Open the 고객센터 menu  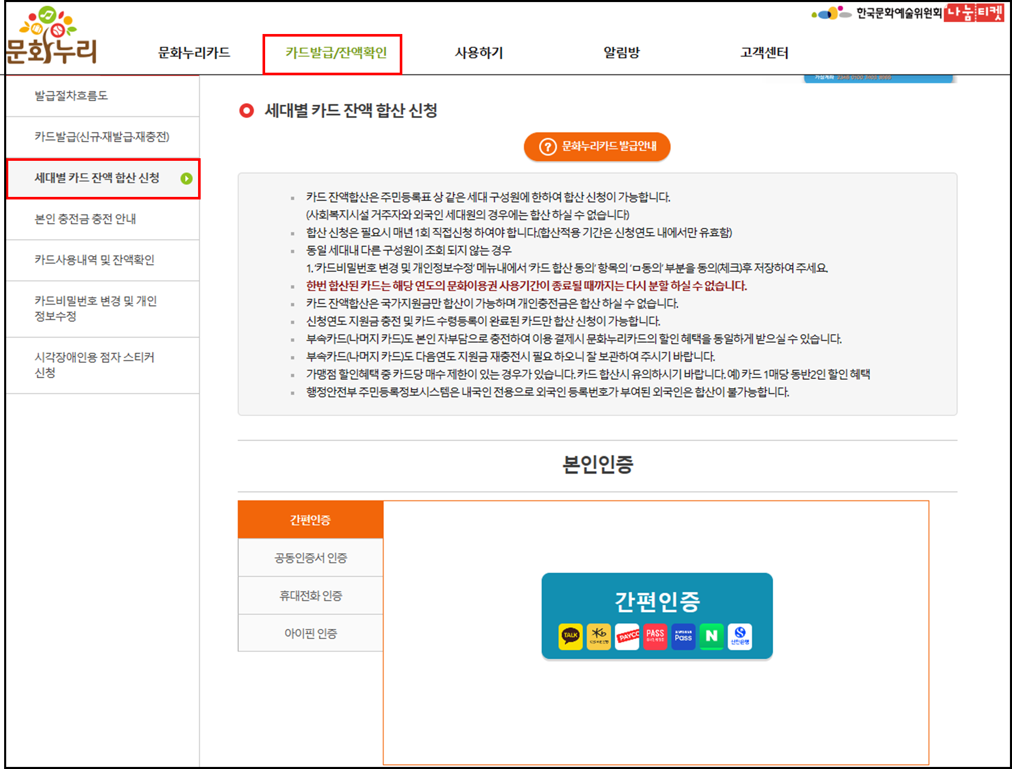[x=764, y=53]
